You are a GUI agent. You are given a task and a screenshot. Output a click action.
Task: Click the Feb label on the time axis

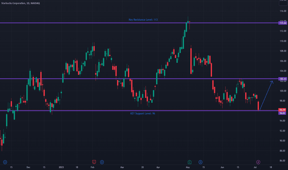[92, 167]
